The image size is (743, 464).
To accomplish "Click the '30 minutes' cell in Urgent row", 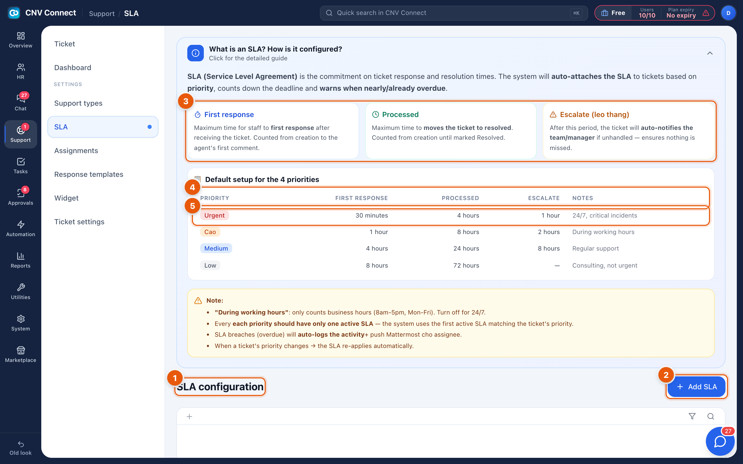I will 372,216.
